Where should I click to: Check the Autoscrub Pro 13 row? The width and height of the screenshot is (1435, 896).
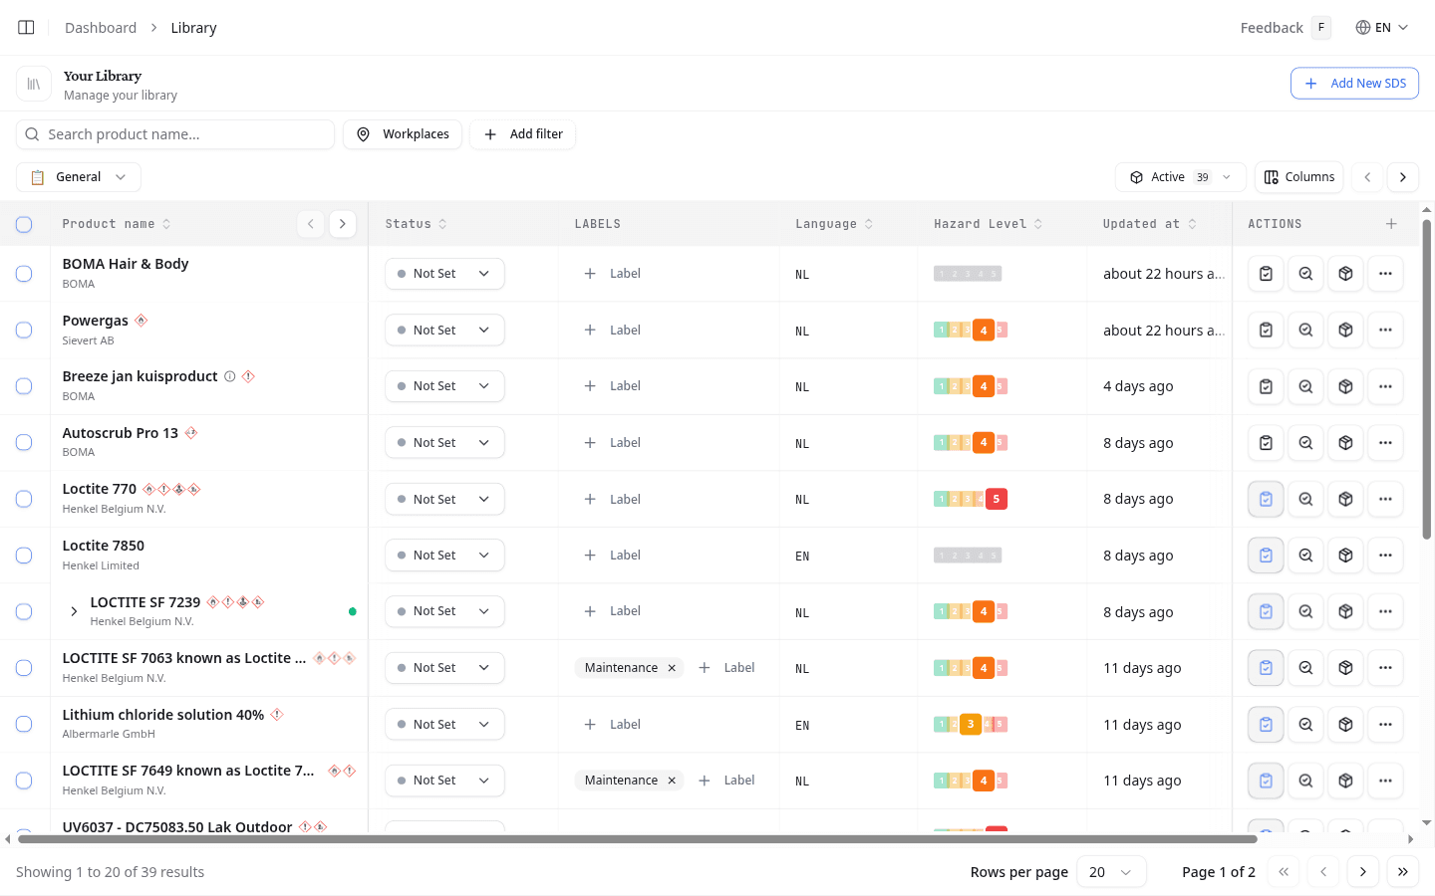24,442
